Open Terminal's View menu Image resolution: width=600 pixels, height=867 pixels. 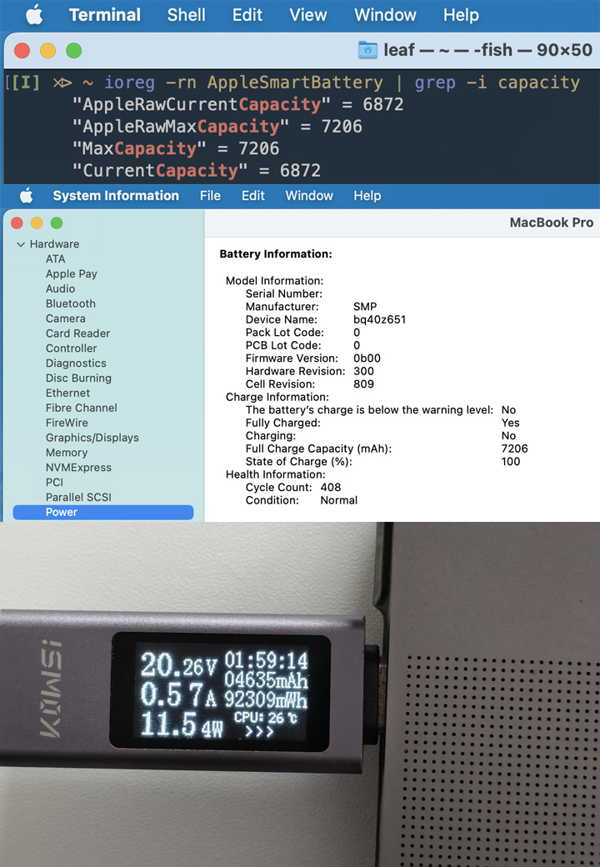[307, 15]
